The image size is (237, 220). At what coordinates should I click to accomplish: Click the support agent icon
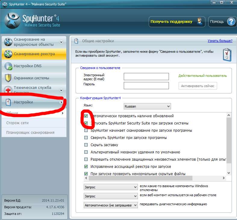pyautogui.click(x=200, y=22)
